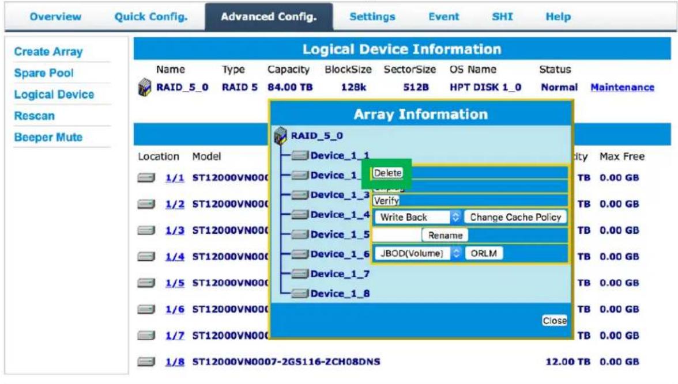Image resolution: width=678 pixels, height=384 pixels.
Task: Click RAID array icon beside RAID_5_0 in table
Action: [144, 88]
